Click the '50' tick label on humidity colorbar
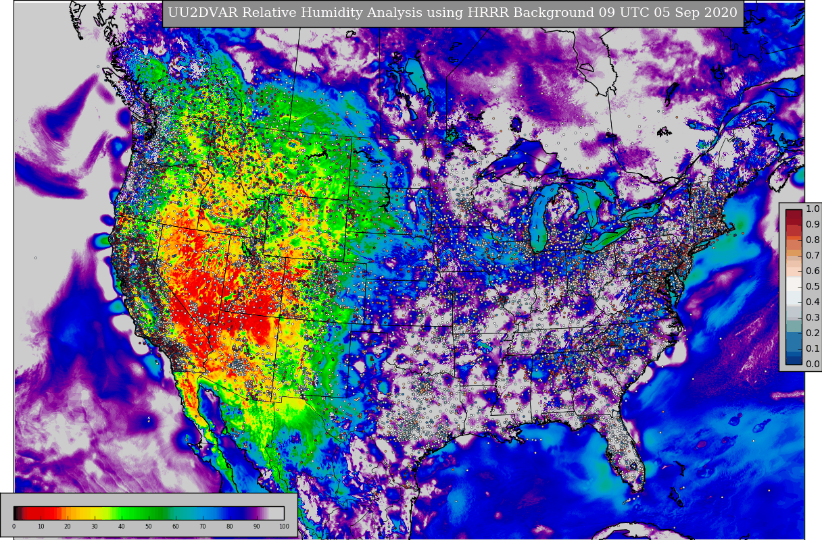The height and width of the screenshot is (540, 822). pyautogui.click(x=149, y=526)
